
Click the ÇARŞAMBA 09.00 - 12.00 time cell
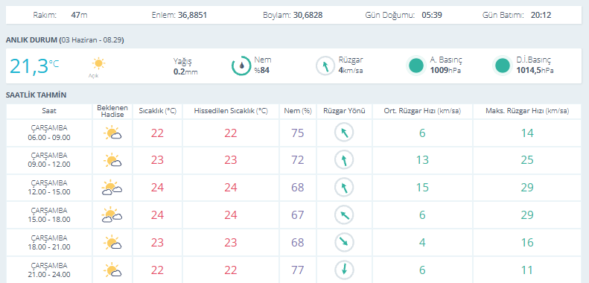point(49,160)
